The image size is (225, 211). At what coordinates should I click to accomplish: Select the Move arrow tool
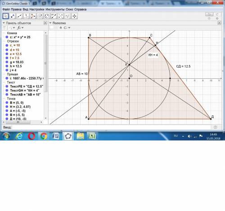(x=6, y=16)
